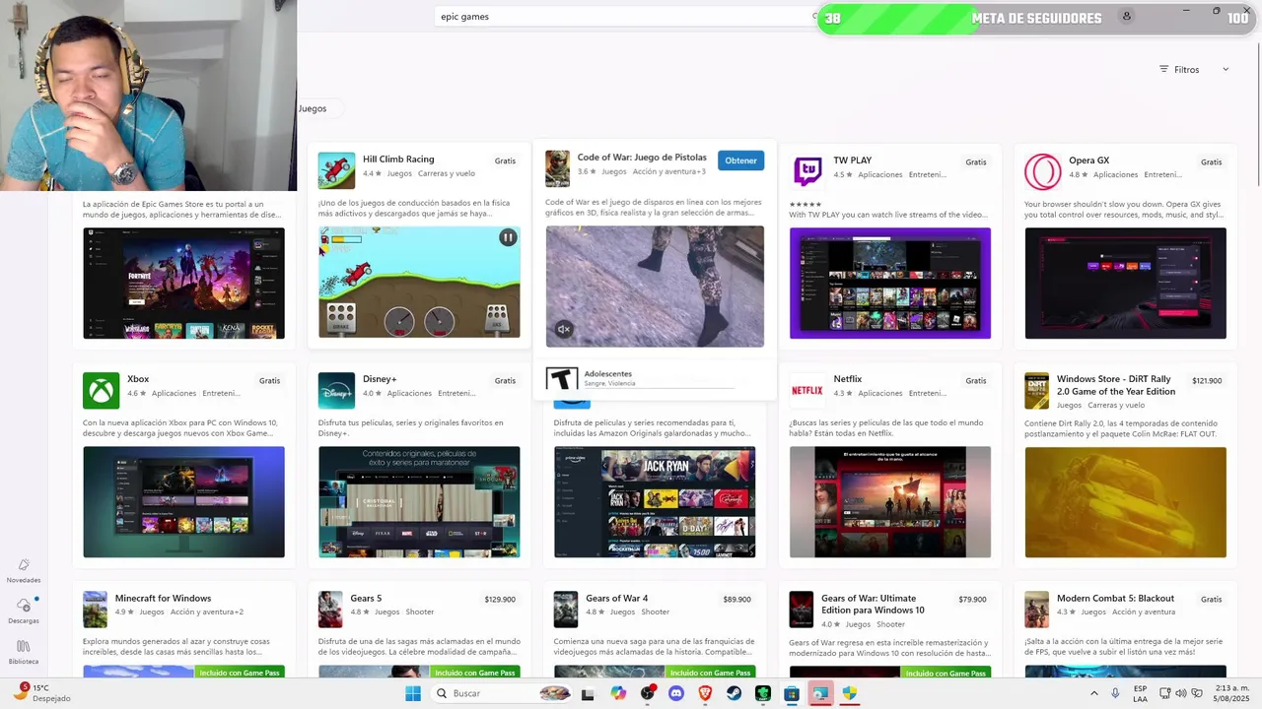Click Gratis on the Xbox card

[269, 380]
